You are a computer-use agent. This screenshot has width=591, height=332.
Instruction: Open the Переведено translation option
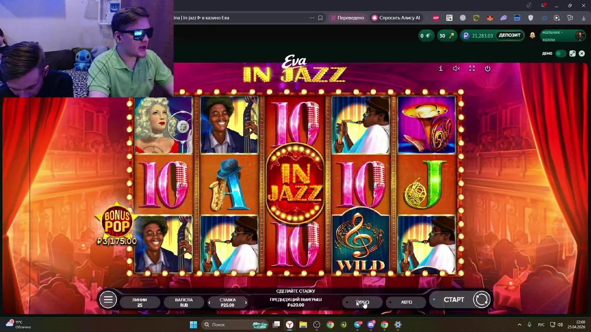[348, 18]
